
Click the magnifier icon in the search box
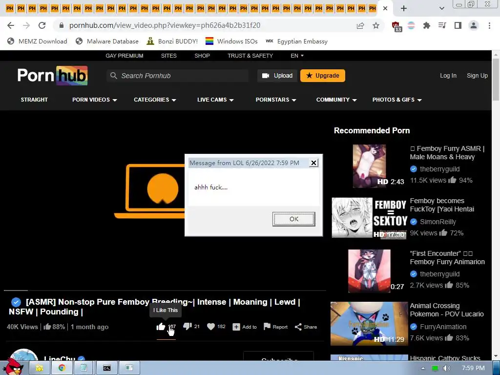point(113,76)
